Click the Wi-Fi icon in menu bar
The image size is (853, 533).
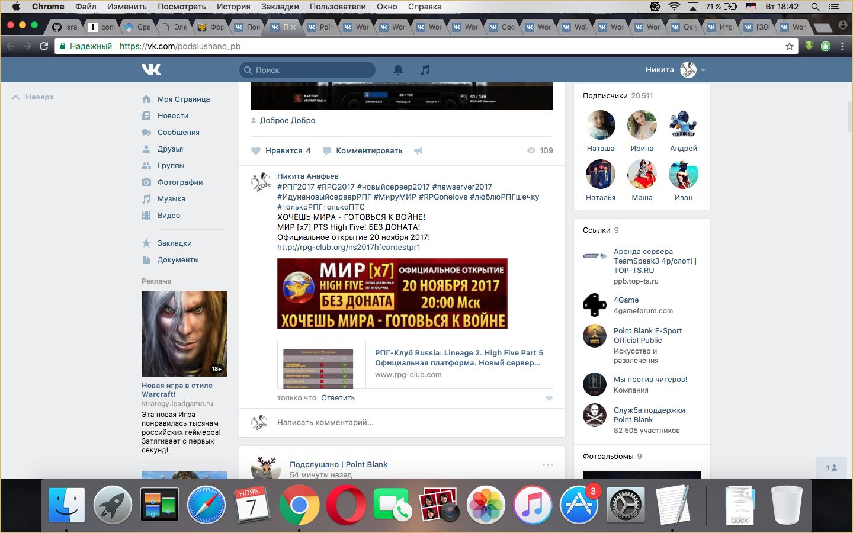674,7
